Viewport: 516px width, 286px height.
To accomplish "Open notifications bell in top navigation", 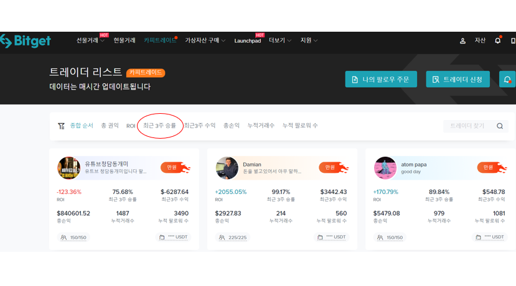I will coord(497,40).
